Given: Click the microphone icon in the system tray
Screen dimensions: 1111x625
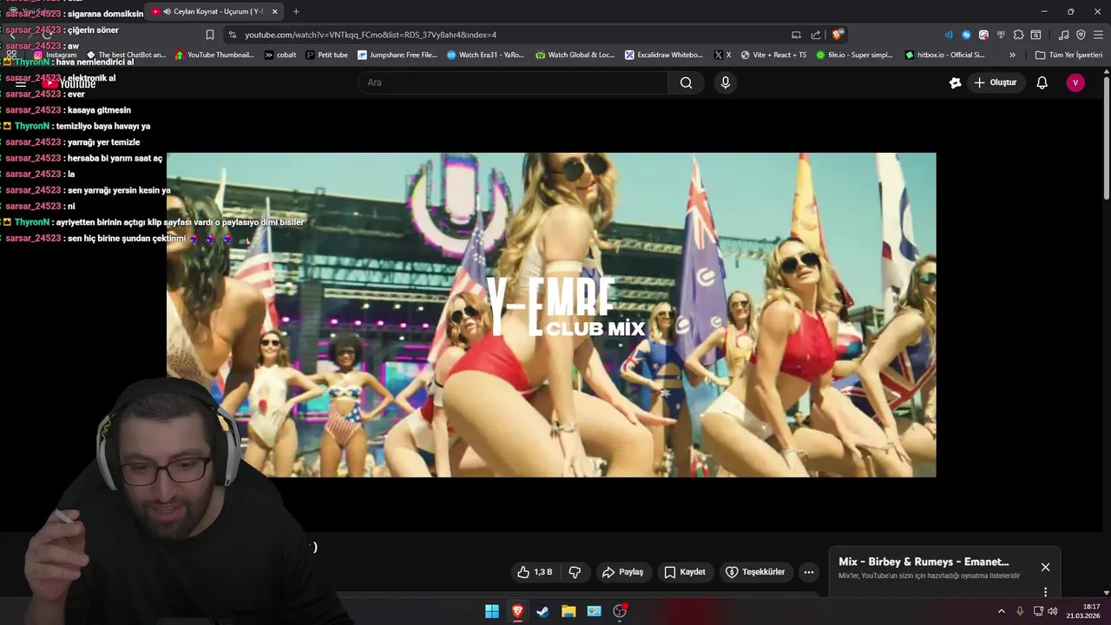Looking at the screenshot, I should point(1020,611).
